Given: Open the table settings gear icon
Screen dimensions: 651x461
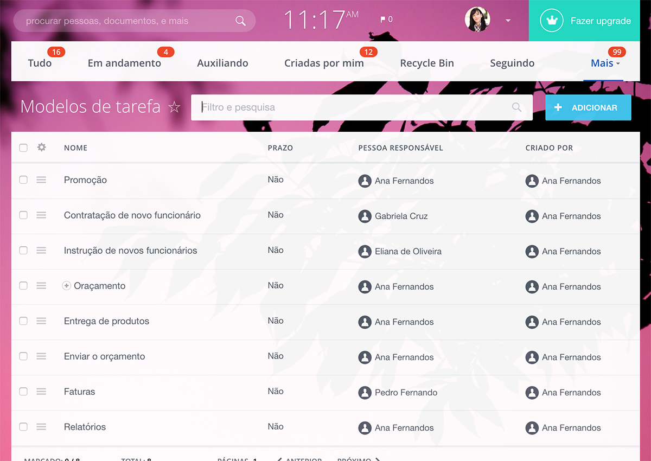Looking at the screenshot, I should [41, 148].
